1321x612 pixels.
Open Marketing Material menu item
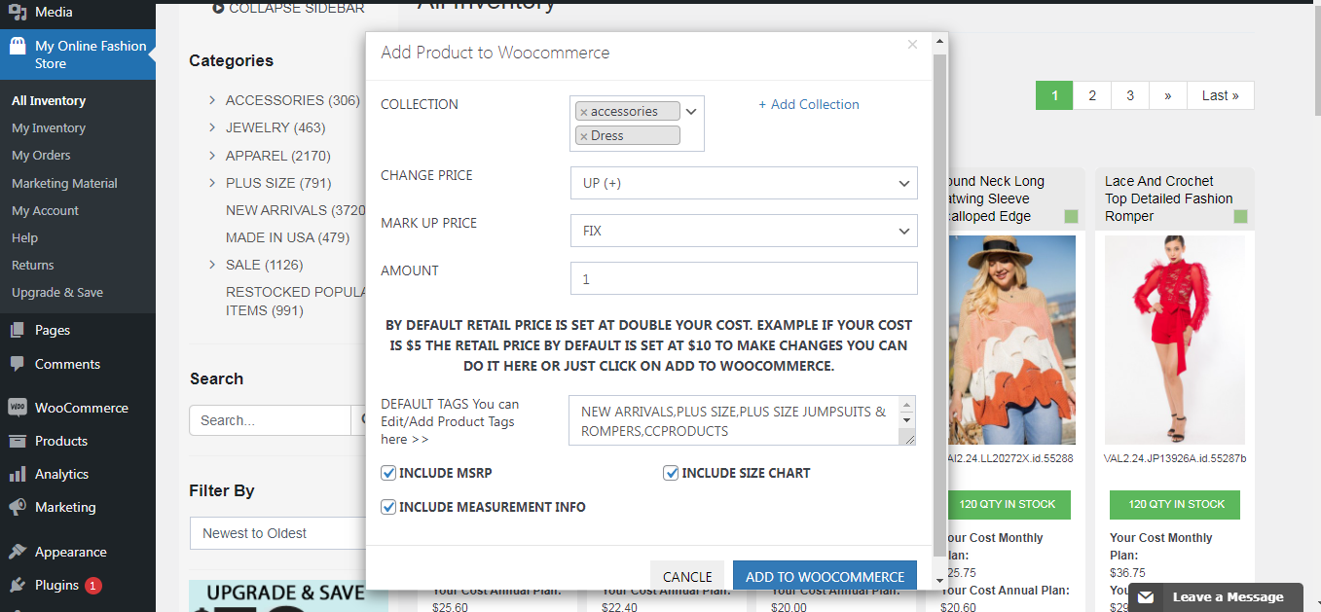click(64, 183)
